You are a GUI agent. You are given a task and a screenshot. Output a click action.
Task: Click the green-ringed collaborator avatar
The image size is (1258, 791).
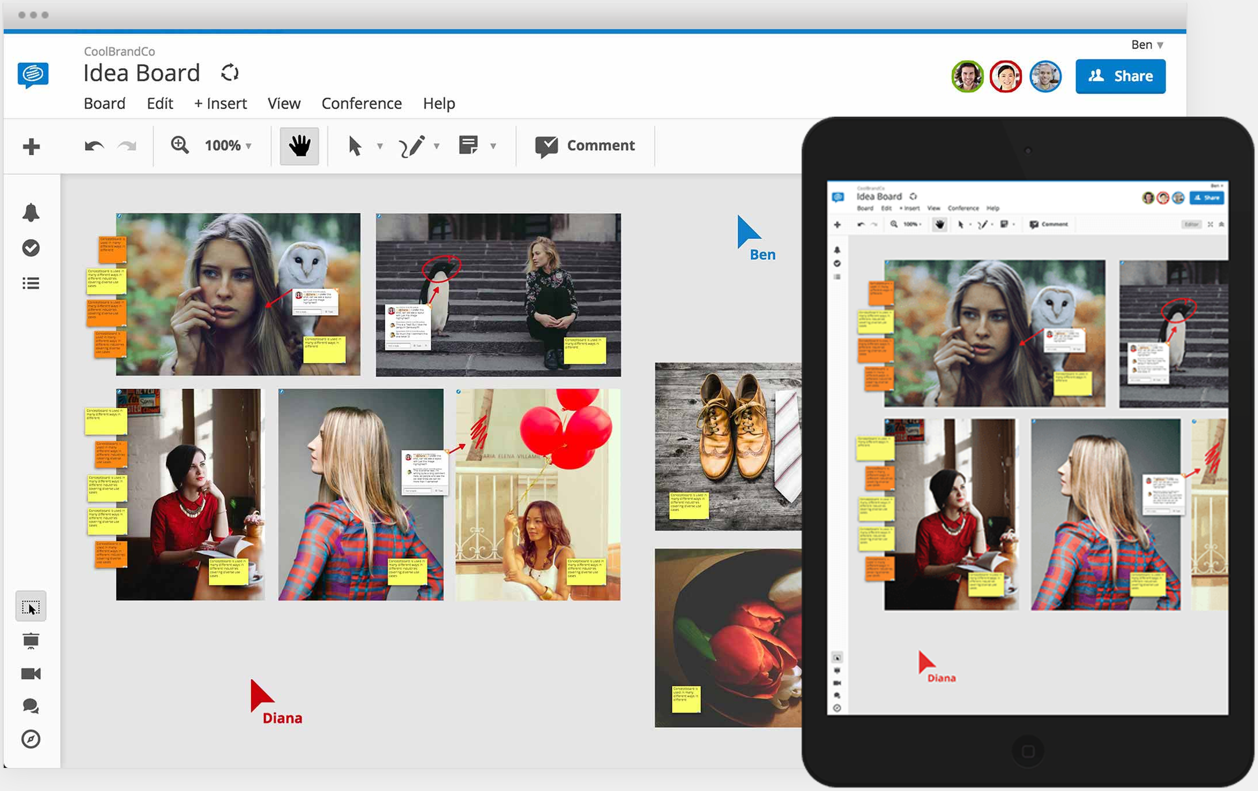967,76
